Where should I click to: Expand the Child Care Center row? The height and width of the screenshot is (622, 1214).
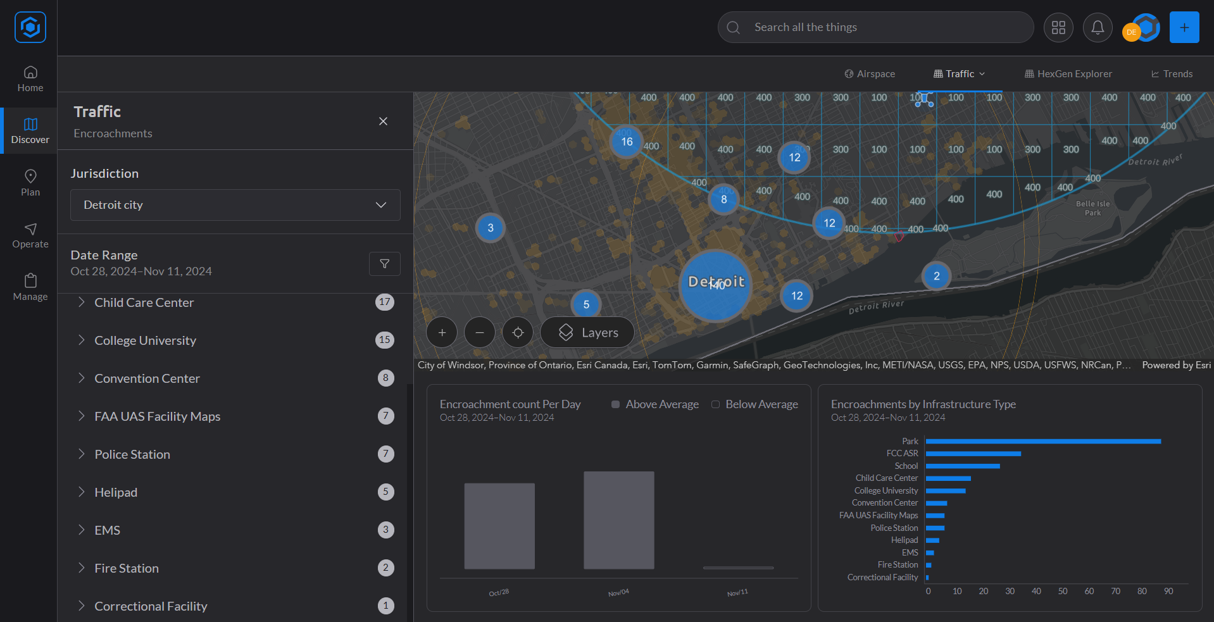point(81,302)
